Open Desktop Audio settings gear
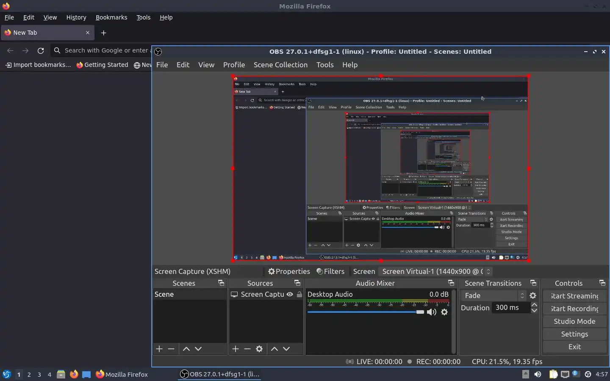610x381 pixels. coord(444,312)
